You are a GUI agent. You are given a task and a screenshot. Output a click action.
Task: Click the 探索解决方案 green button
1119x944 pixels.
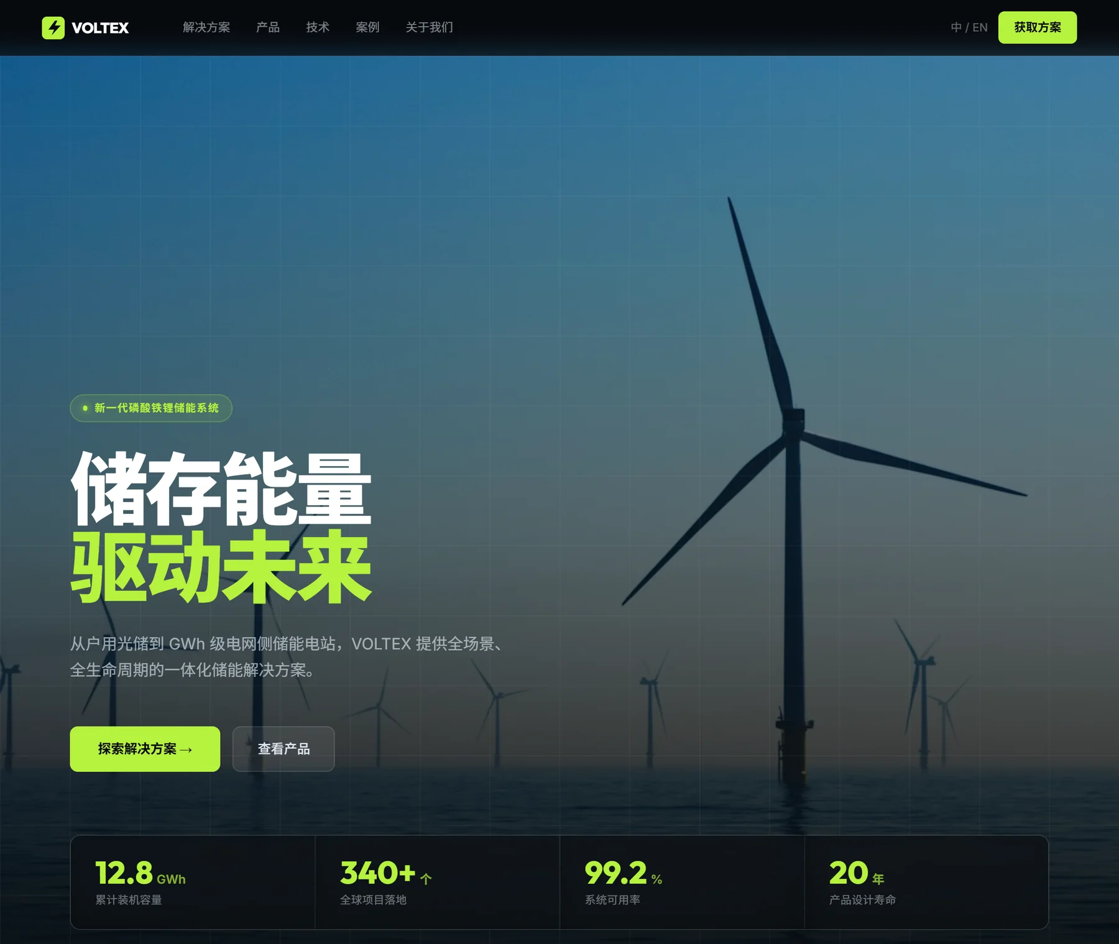pos(145,749)
